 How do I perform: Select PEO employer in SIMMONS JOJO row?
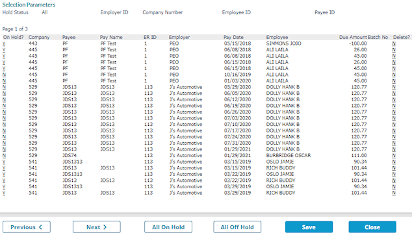click(174, 43)
